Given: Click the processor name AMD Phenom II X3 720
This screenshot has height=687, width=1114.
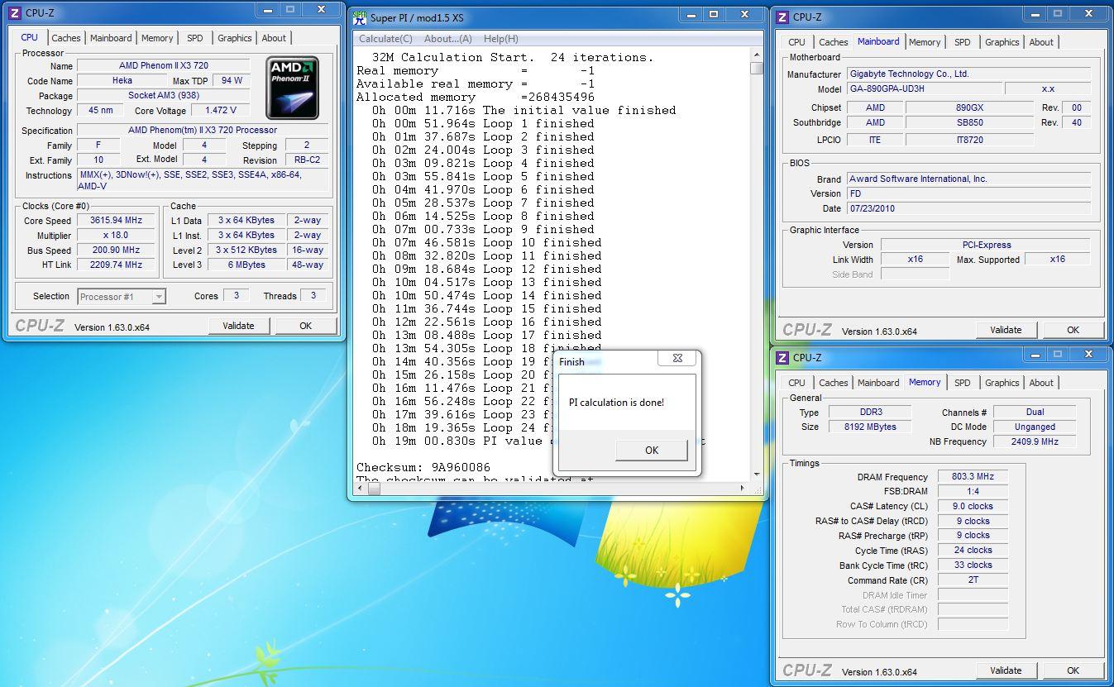Looking at the screenshot, I should [164, 66].
